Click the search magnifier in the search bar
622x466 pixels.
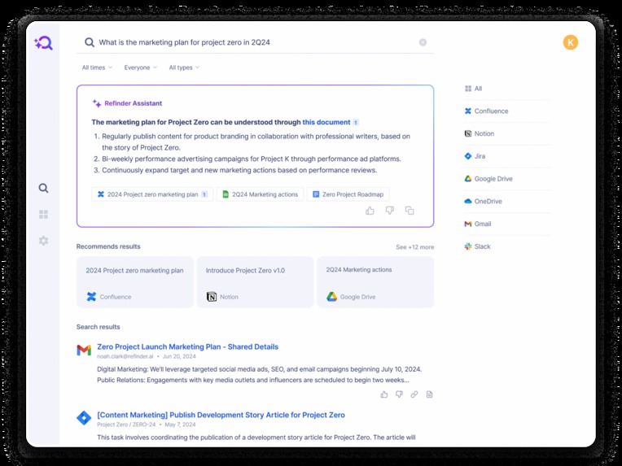coord(90,42)
